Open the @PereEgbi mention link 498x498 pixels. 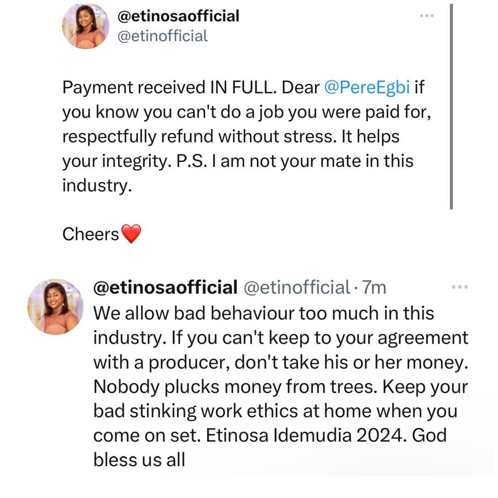(x=367, y=87)
